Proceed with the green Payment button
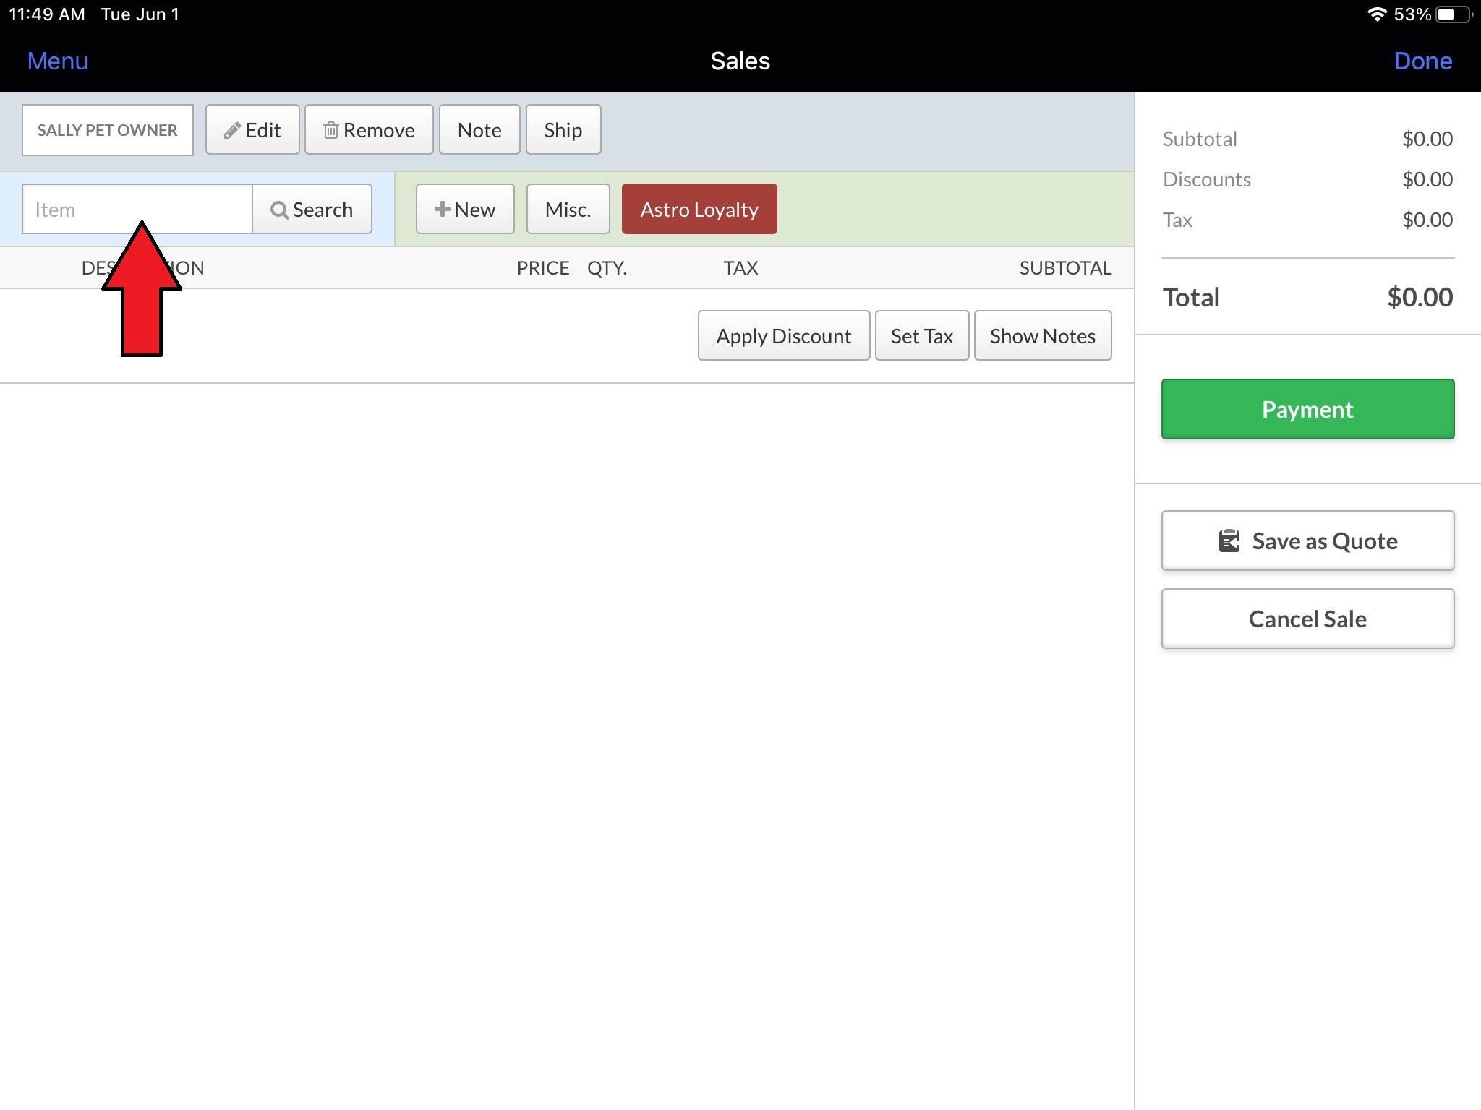Viewport: 1481px width, 1110px height. tap(1307, 410)
